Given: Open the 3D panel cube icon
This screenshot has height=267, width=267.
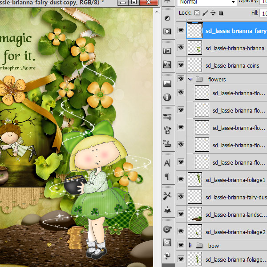Looking at the screenshot, I should [167, 210].
